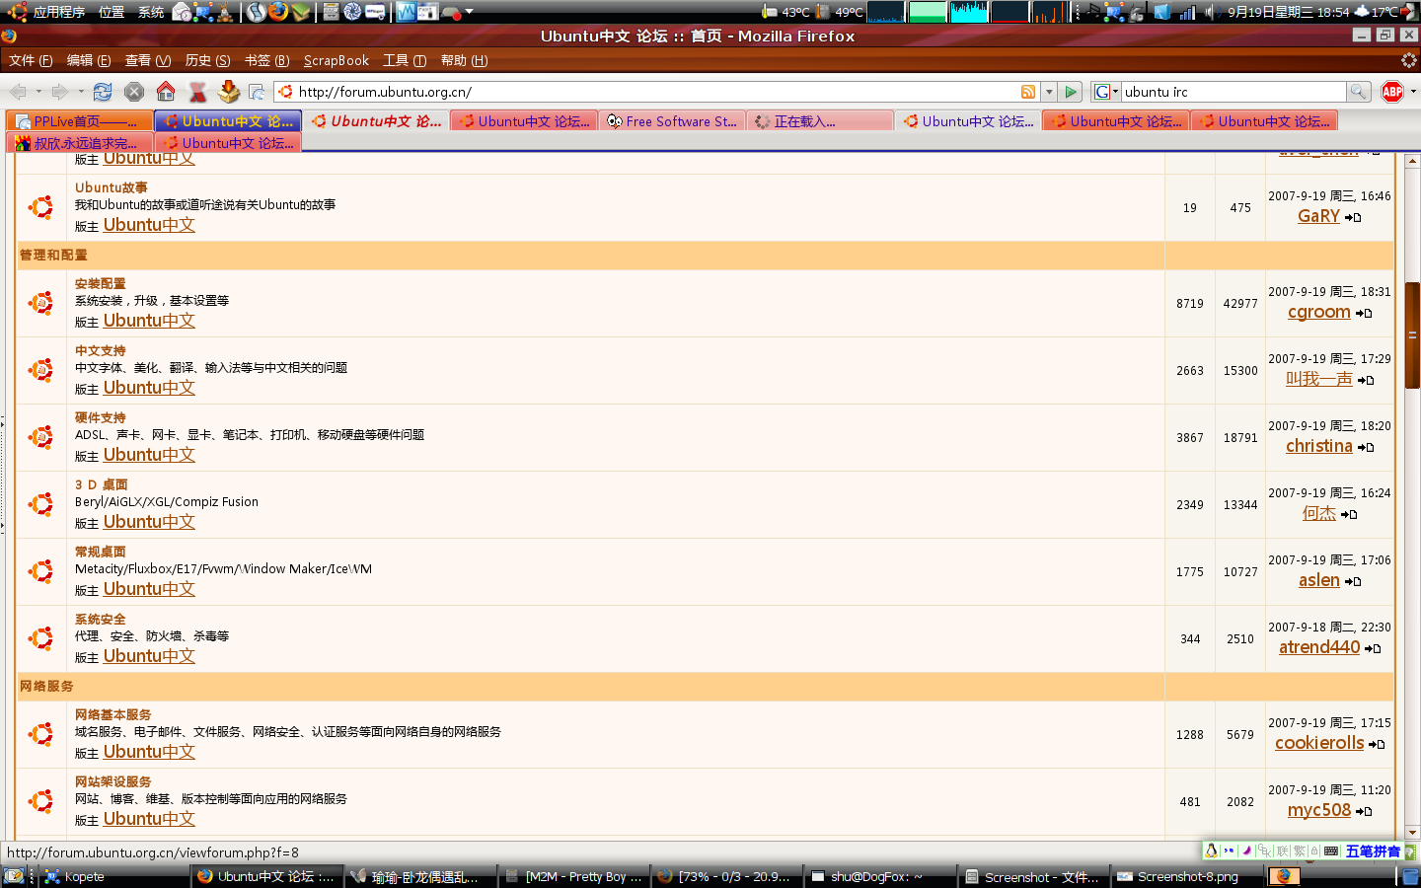Click the date and time clock
This screenshot has height=888, width=1421.
point(1289,12)
